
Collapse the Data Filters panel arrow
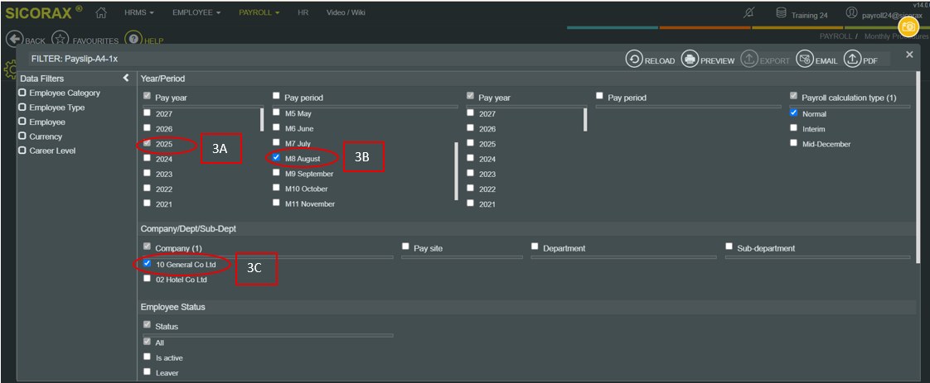[x=126, y=78]
